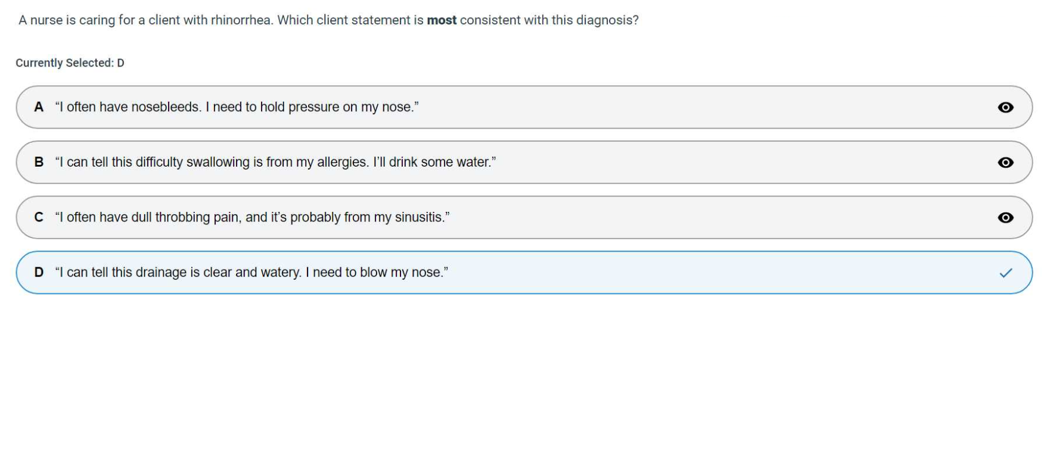This screenshot has width=1044, height=460.
Task: Click the letter D option label
Action: click(x=39, y=273)
